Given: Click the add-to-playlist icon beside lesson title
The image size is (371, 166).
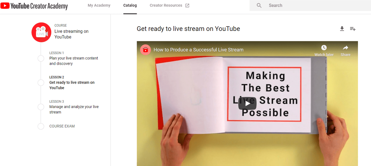Looking at the screenshot, I should tap(353, 29).
